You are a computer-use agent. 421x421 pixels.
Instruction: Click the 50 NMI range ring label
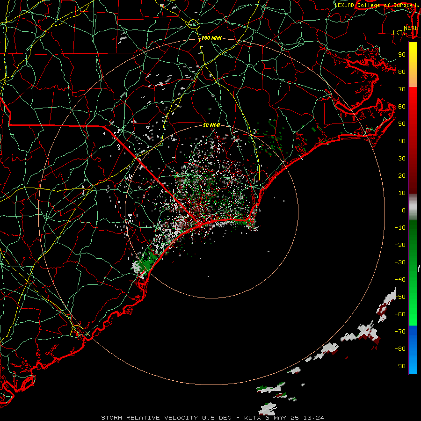211,125
